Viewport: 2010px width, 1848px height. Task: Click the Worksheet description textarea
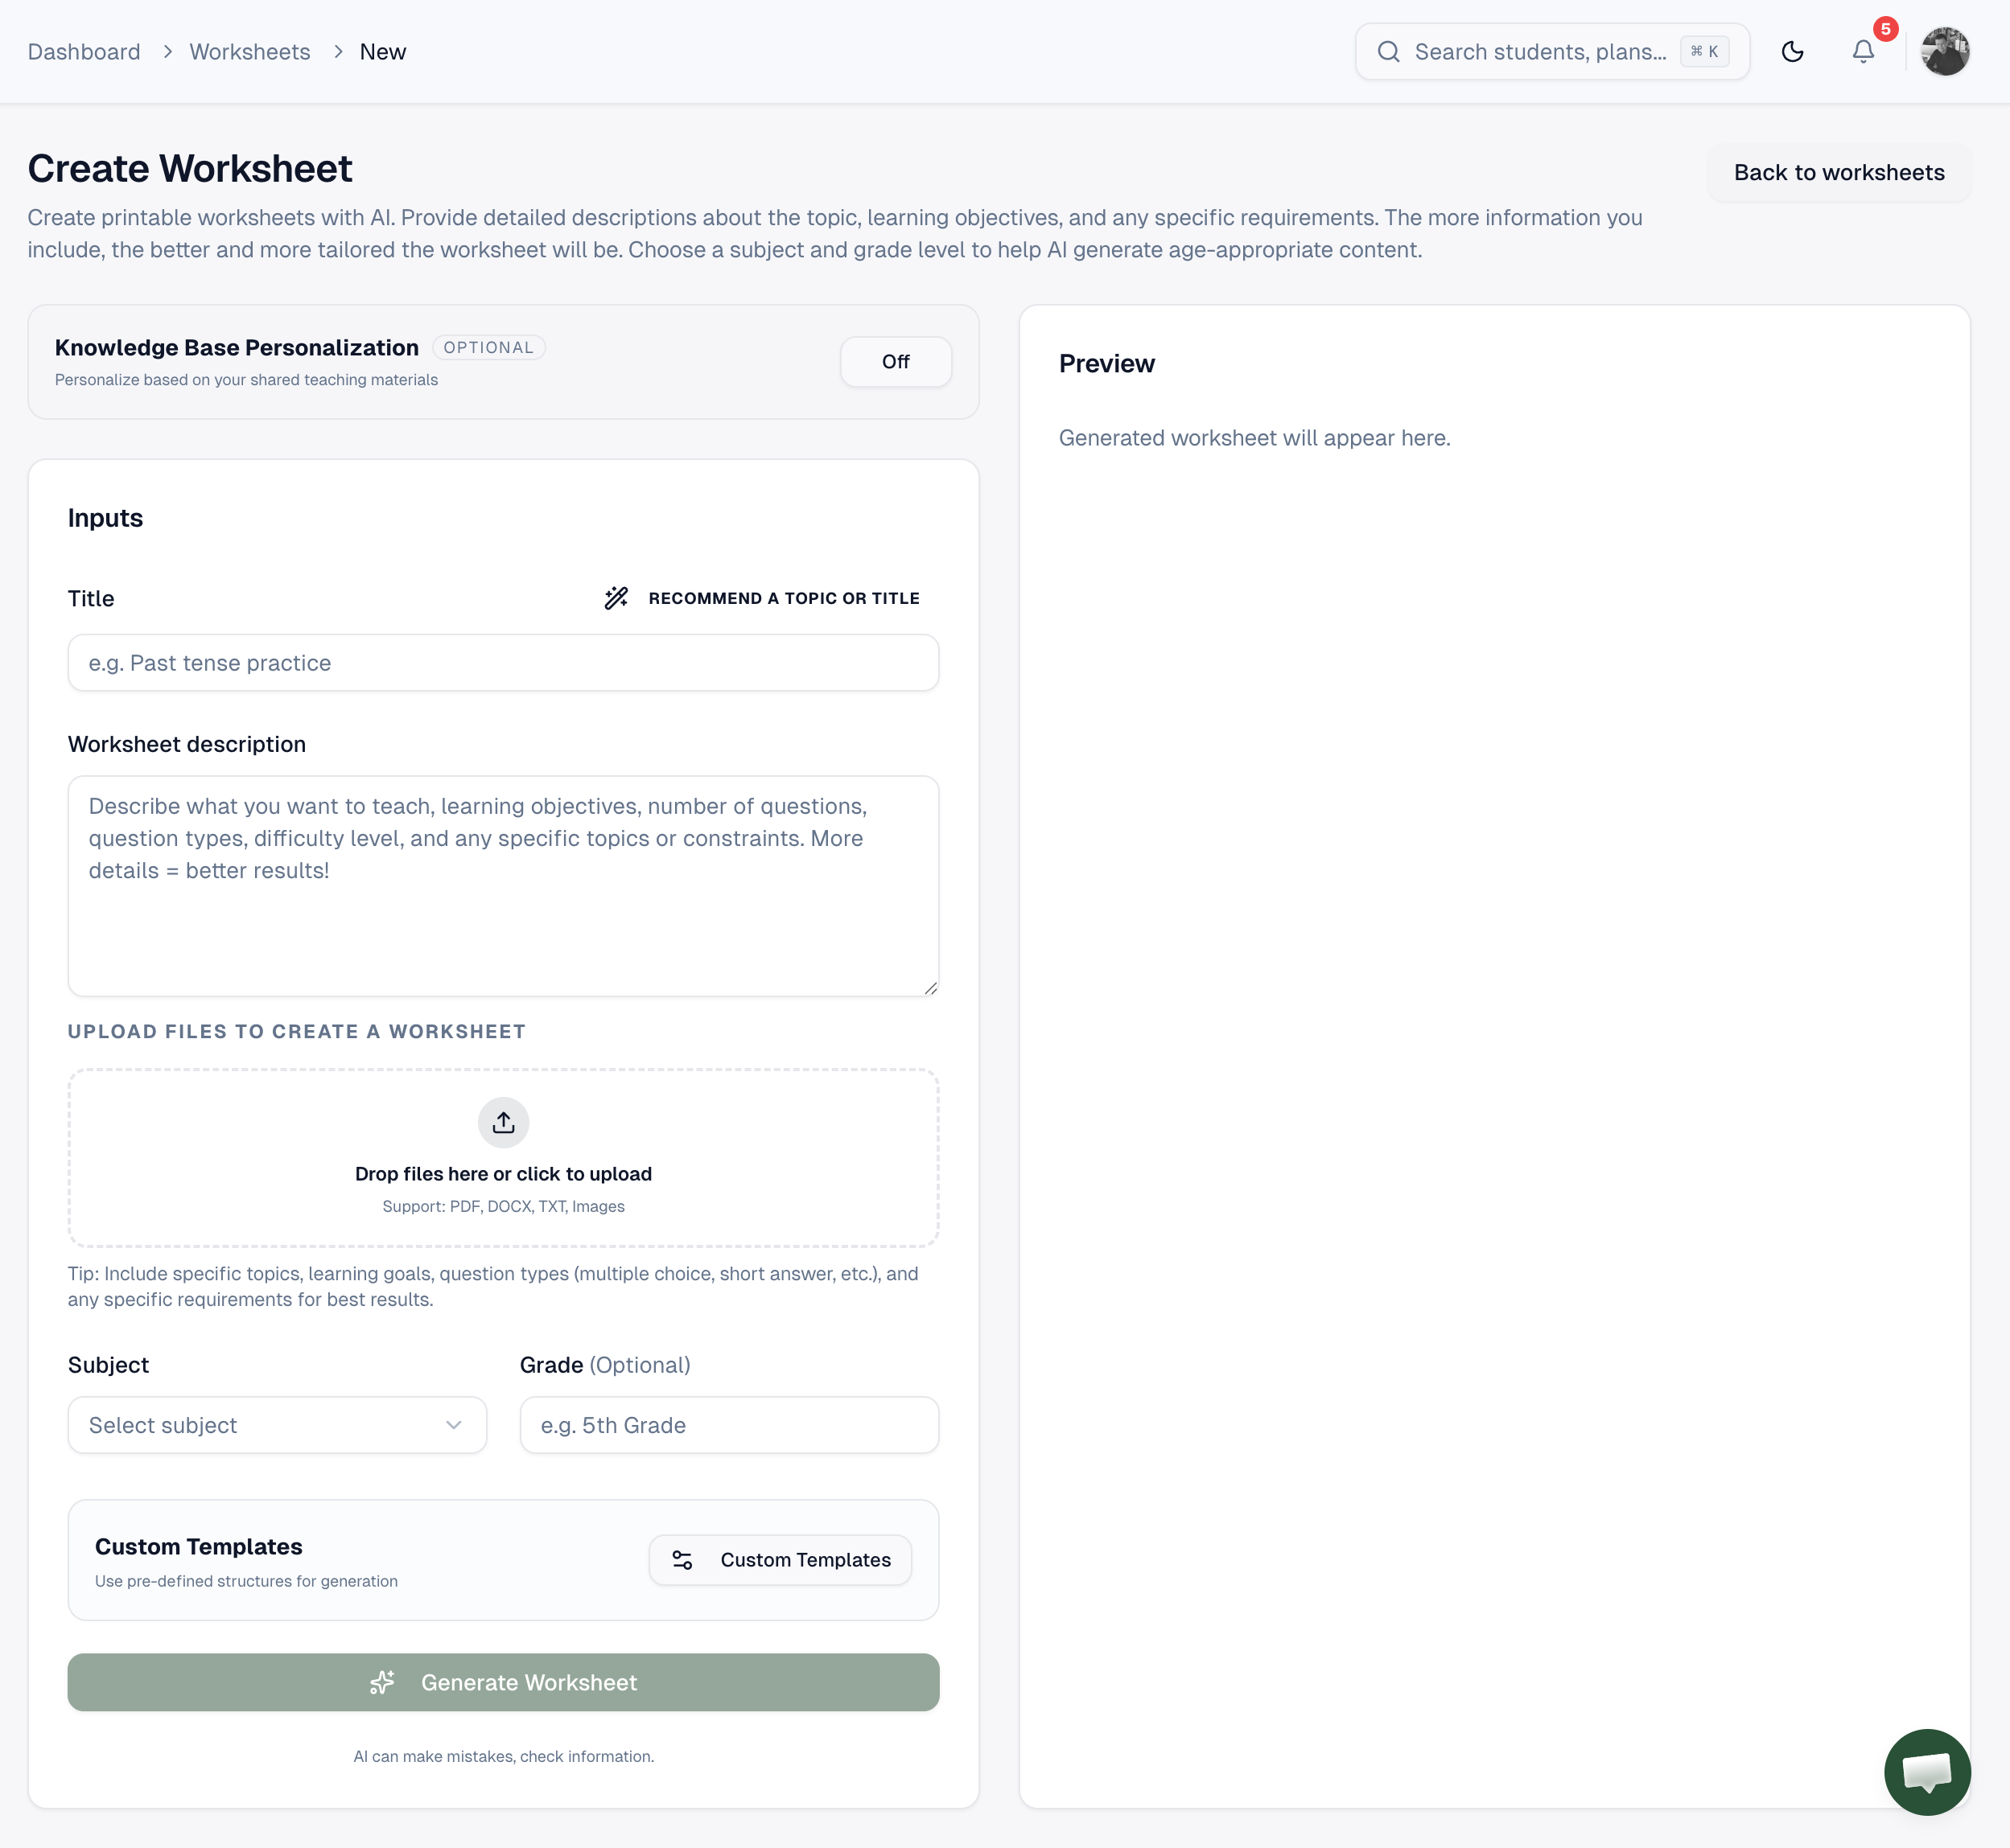click(x=503, y=886)
